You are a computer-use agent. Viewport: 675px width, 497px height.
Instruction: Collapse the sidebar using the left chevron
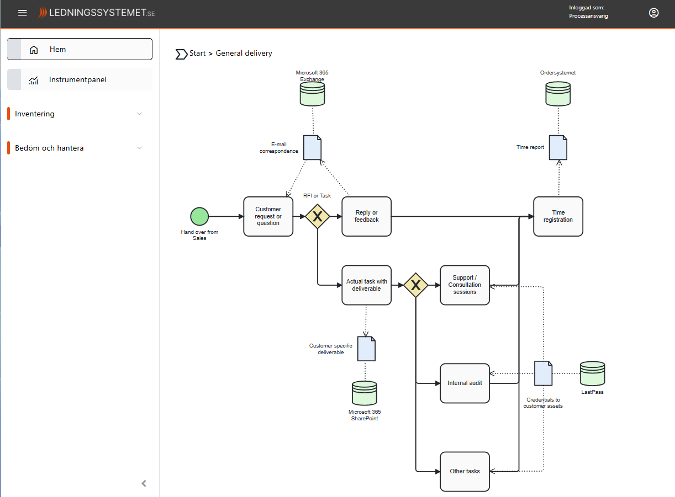144,483
